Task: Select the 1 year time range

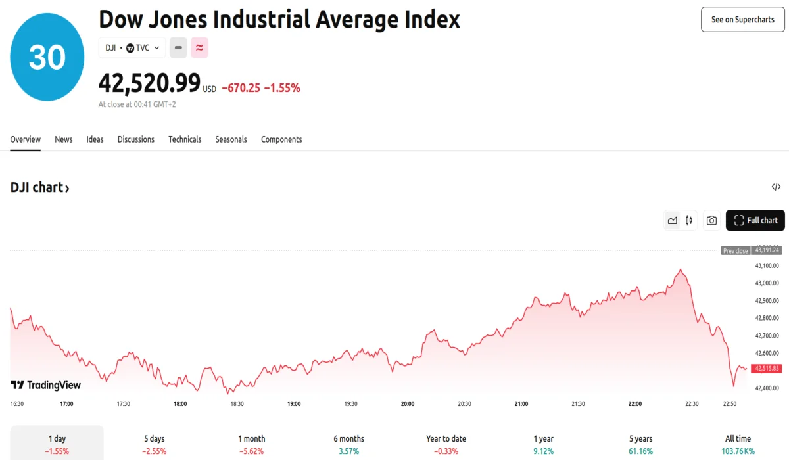Action: tap(544, 444)
